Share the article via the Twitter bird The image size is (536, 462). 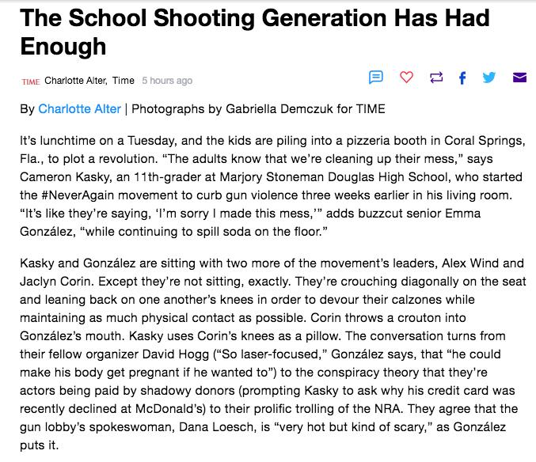[488, 78]
